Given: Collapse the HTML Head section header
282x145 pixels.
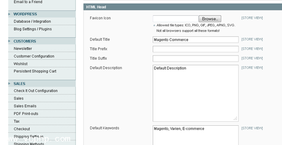Looking at the screenshot, I should pos(183,7).
